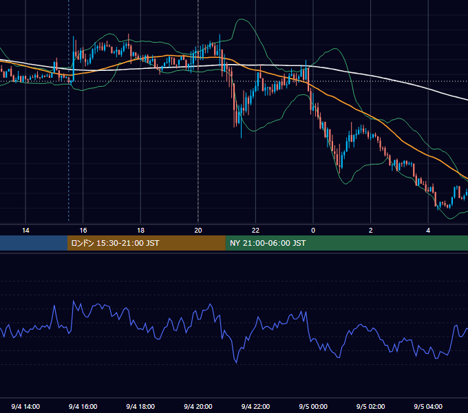The image size is (468, 413).
Task: Select the ロンドン 15:30-21:00 JST session bar
Action: coord(146,243)
